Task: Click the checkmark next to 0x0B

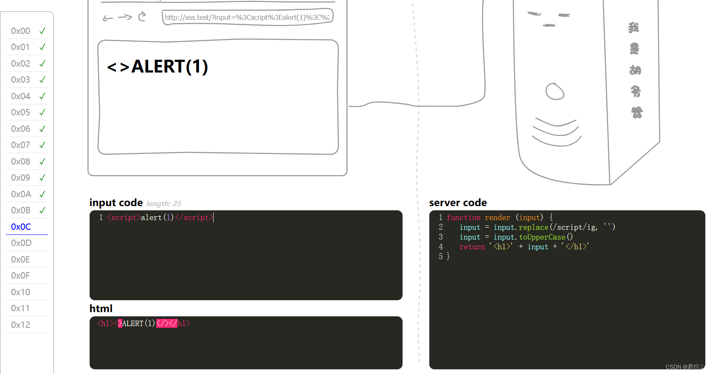Action: [x=42, y=210]
